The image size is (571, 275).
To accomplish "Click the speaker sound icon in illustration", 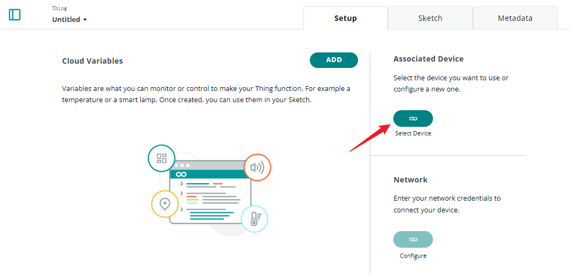I will tap(257, 167).
